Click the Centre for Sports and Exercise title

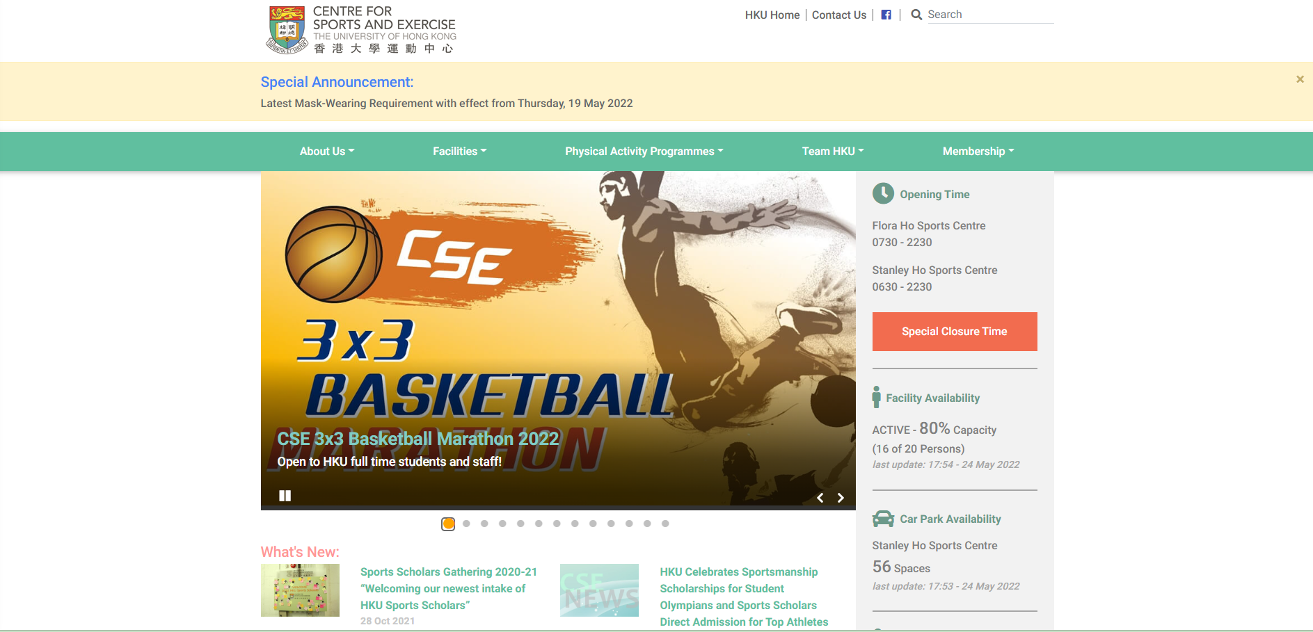pyautogui.click(x=384, y=18)
